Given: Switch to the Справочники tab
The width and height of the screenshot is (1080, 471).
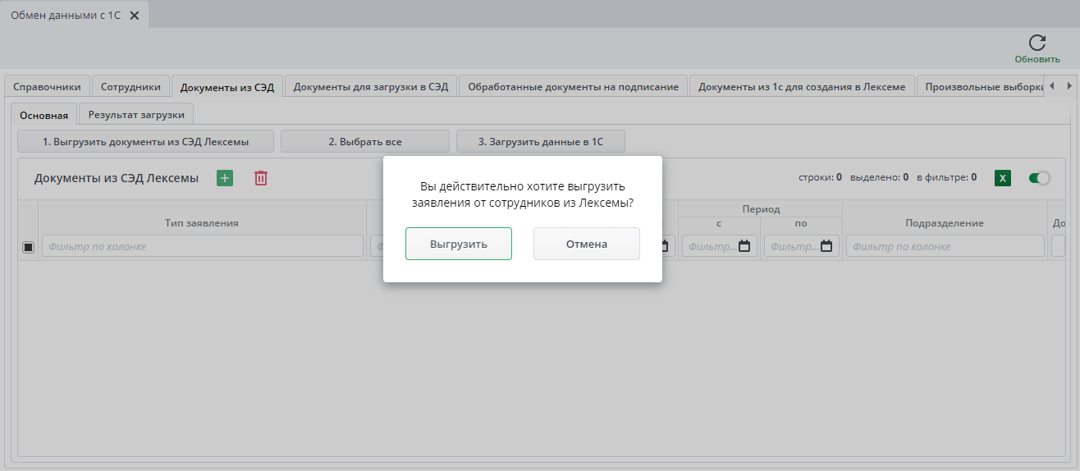Looking at the screenshot, I should click(x=47, y=87).
